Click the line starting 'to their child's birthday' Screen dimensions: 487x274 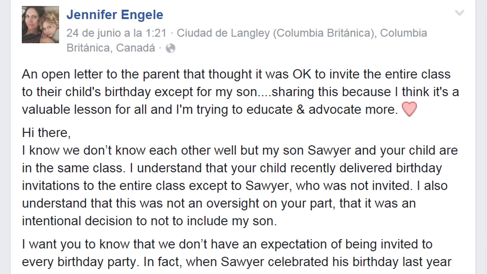click(240, 92)
